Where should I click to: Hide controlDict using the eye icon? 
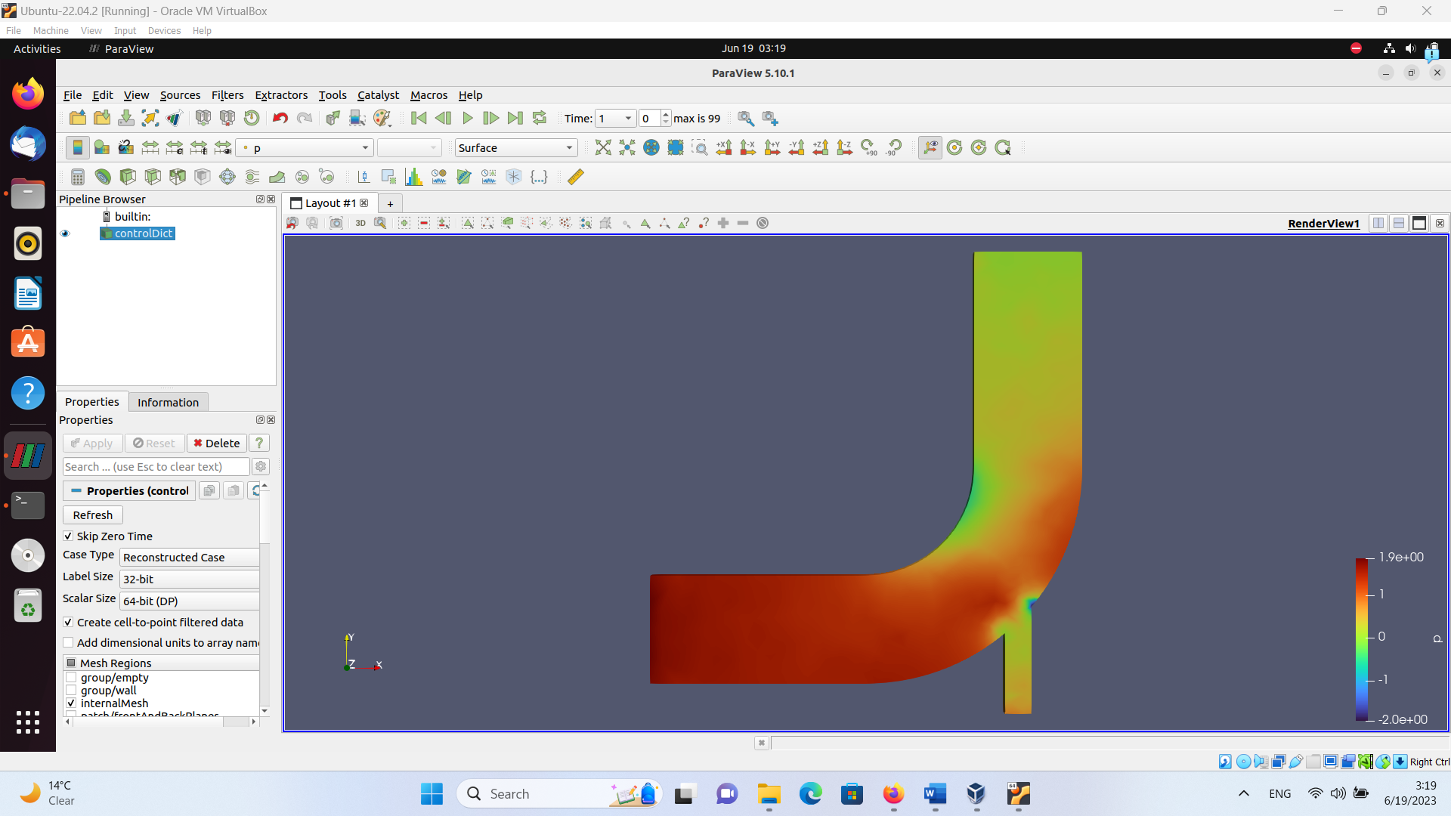[x=65, y=233]
